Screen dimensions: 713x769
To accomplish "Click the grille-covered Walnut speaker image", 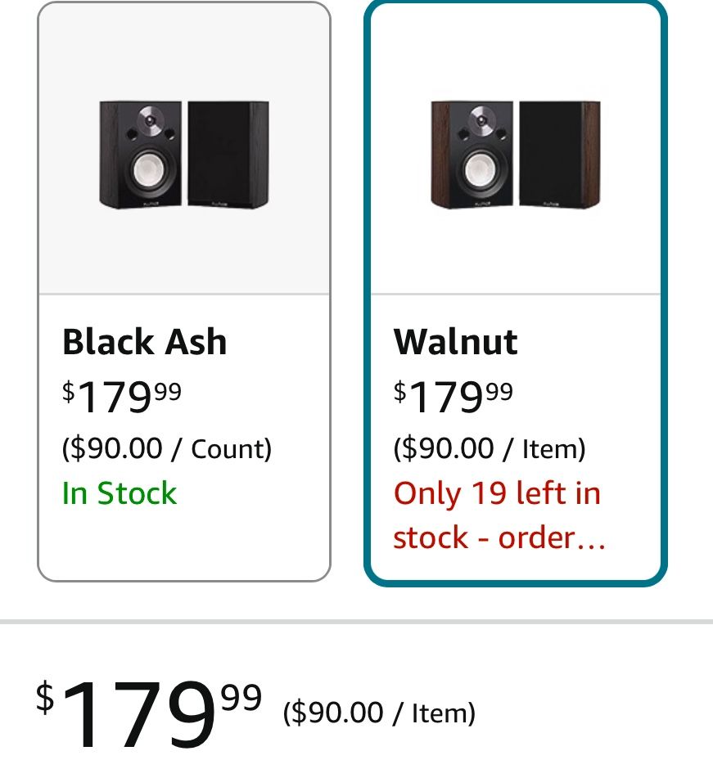I will pyautogui.click(x=559, y=154).
